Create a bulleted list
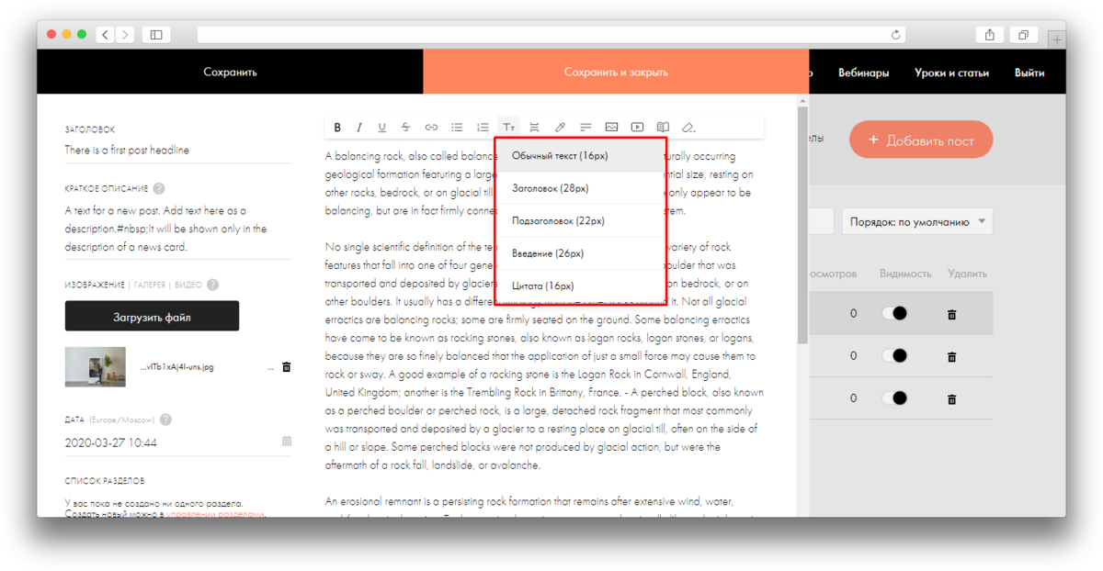This screenshot has width=1103, height=571. tap(457, 128)
